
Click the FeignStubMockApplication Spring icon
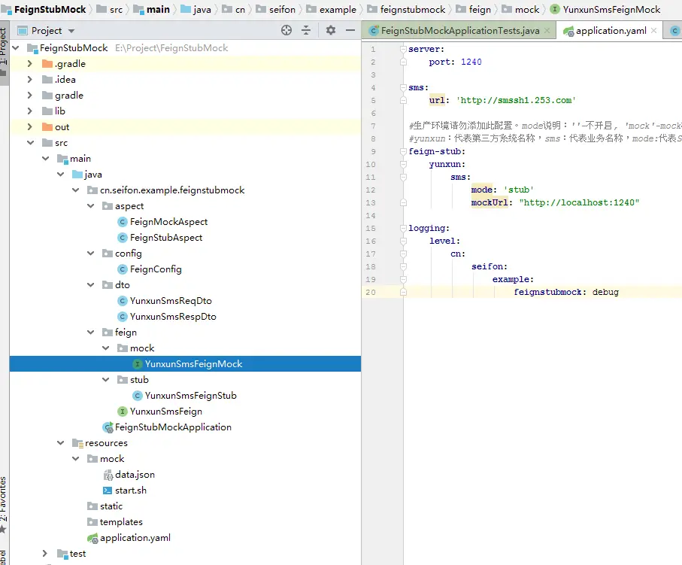108,427
